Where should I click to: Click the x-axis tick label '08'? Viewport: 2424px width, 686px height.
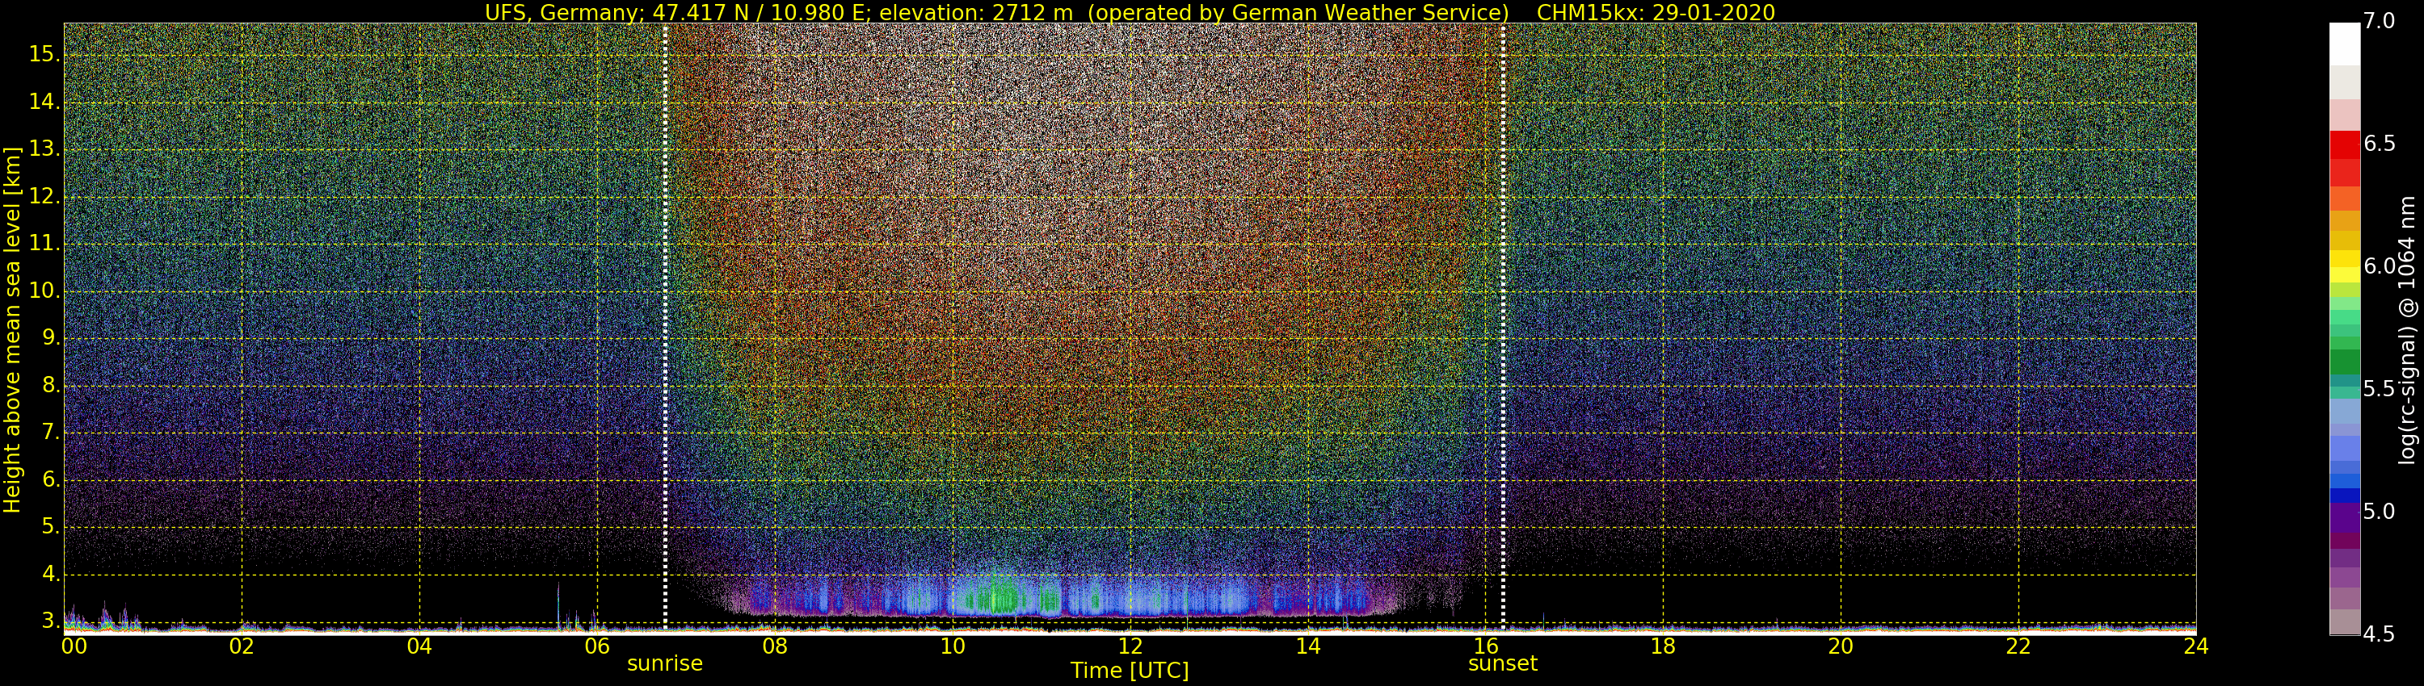pos(774,646)
